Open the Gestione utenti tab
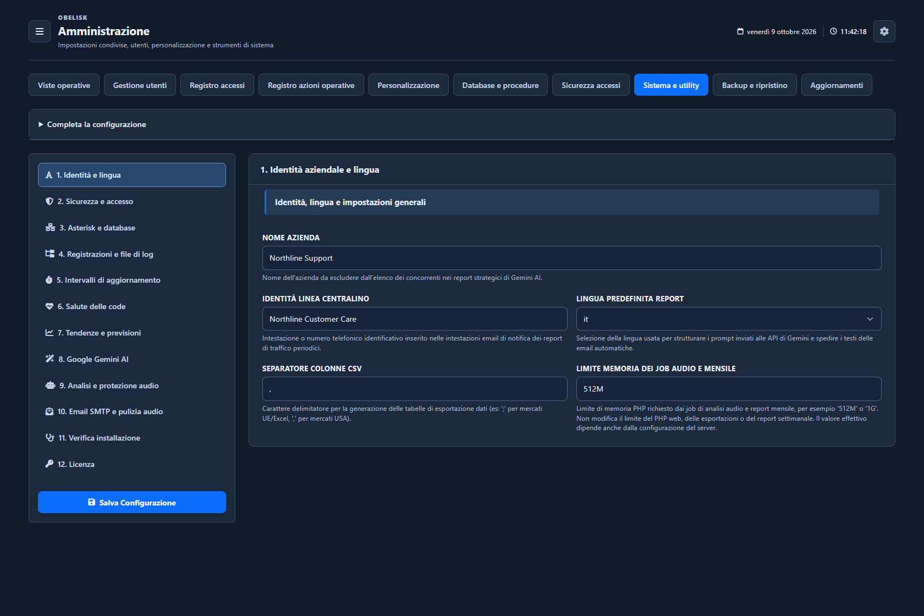 140,85
